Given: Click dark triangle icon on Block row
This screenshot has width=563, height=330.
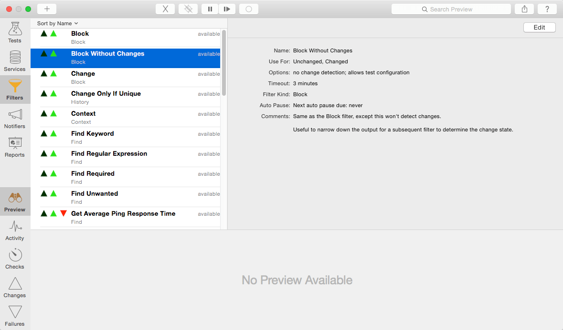Looking at the screenshot, I should coord(44,33).
